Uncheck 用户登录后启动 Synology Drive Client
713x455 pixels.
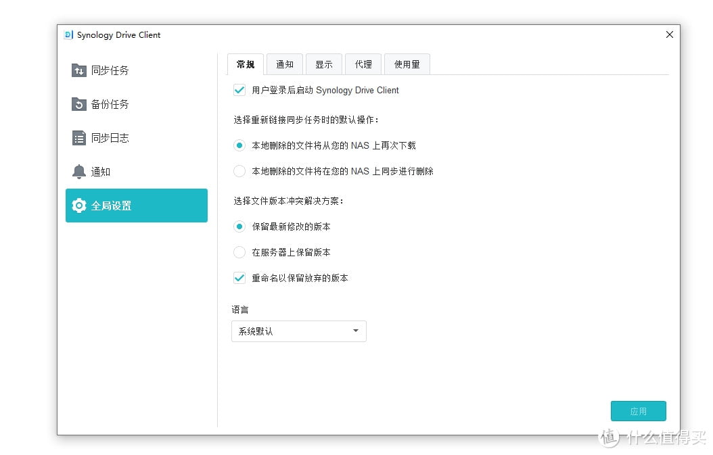coord(239,89)
